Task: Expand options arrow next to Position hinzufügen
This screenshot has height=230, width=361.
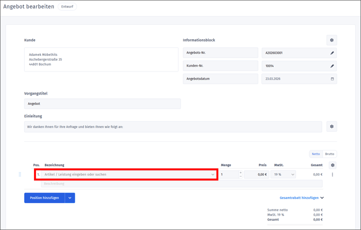Action: 70,198
